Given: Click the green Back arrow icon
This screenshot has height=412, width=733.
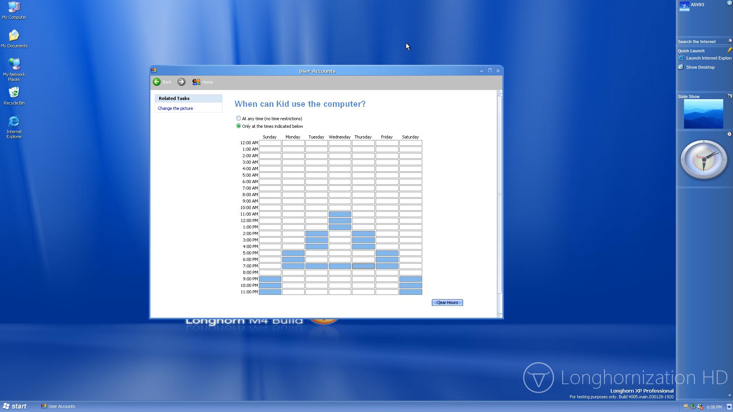Looking at the screenshot, I should click(x=157, y=82).
